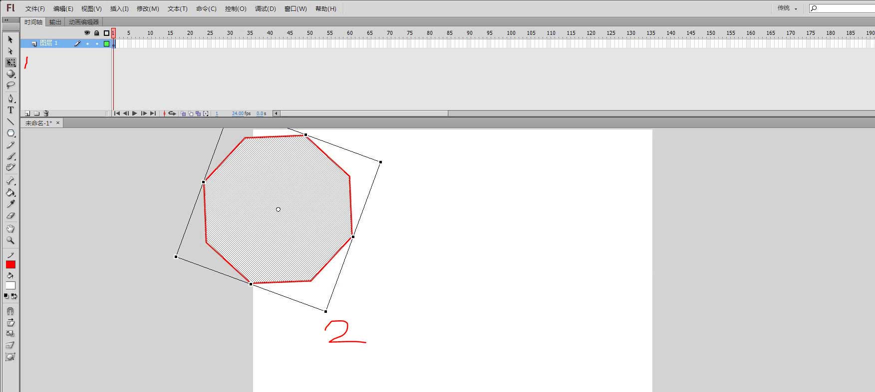The width and height of the screenshot is (875, 392).
Task: Open the 传统 workspace dropdown
Action: tap(788, 8)
